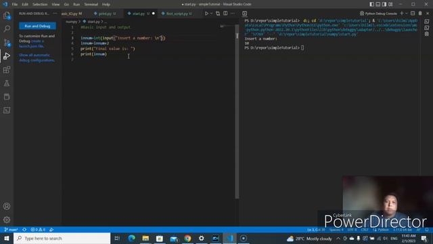Add a new terminal with plus icon
The image size is (433, 244).
(402, 14)
